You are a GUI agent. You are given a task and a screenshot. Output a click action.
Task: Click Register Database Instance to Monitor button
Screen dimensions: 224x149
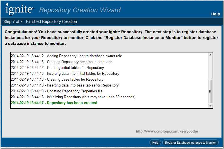[190, 143]
